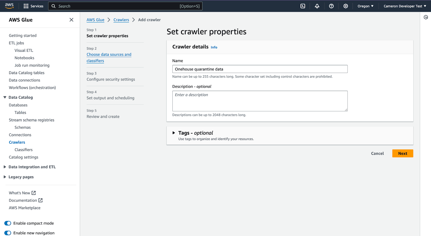Open the settings gear icon
Screen dimensions: 431x236
tap(346, 6)
